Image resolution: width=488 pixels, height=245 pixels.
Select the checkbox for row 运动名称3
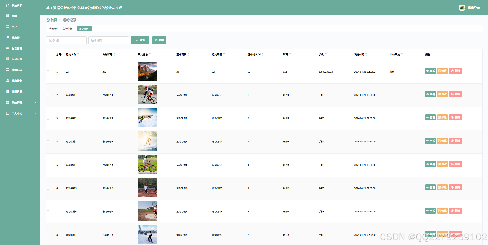(x=48, y=142)
